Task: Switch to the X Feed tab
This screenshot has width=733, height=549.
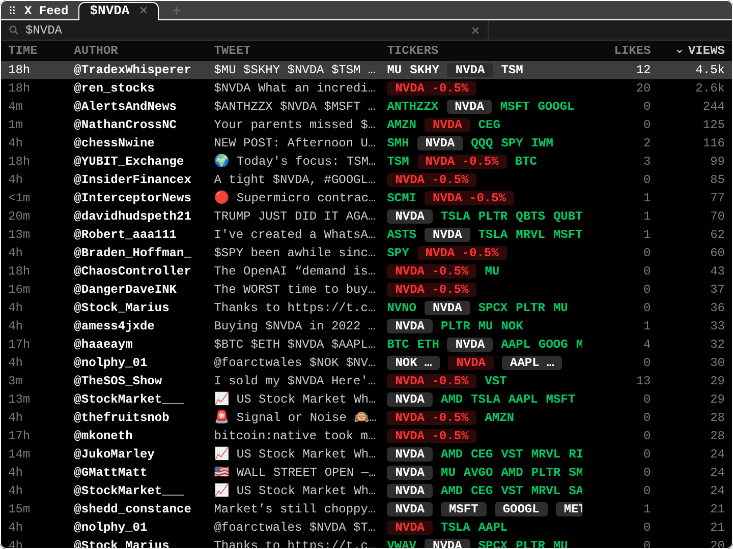Action: [46, 10]
